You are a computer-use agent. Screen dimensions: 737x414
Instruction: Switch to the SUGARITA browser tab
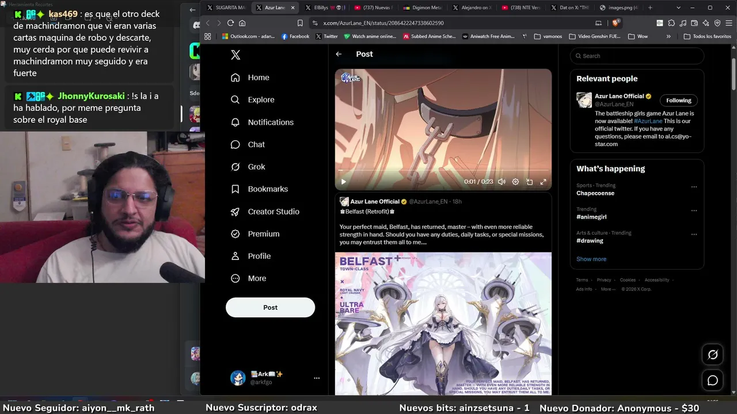[x=226, y=7]
